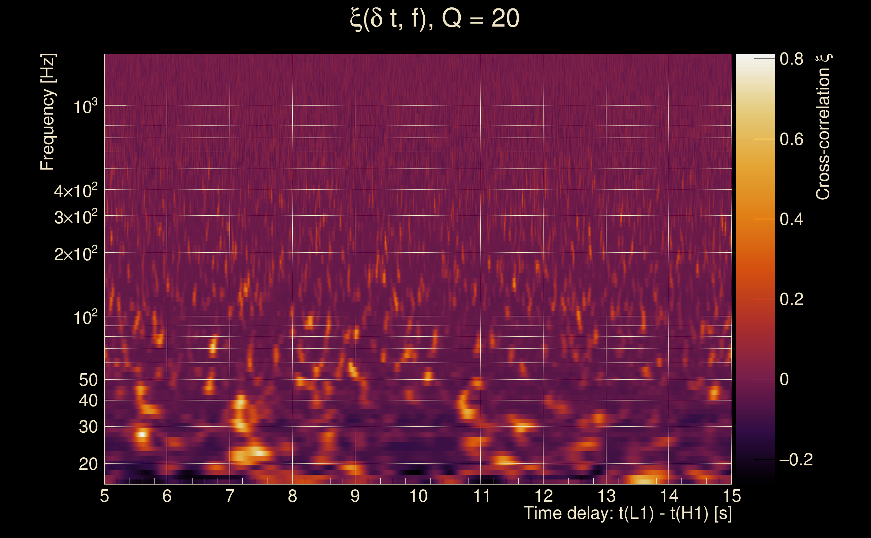Click the white top of the colorbar
The width and height of the screenshot is (871, 538).
(x=755, y=61)
